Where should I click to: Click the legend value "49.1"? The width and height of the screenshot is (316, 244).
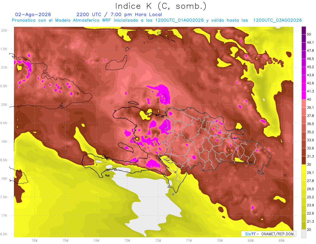310,42
